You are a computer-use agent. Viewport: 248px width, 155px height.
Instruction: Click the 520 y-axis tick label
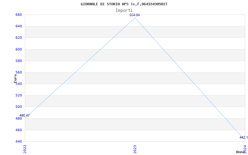[x=19, y=95]
